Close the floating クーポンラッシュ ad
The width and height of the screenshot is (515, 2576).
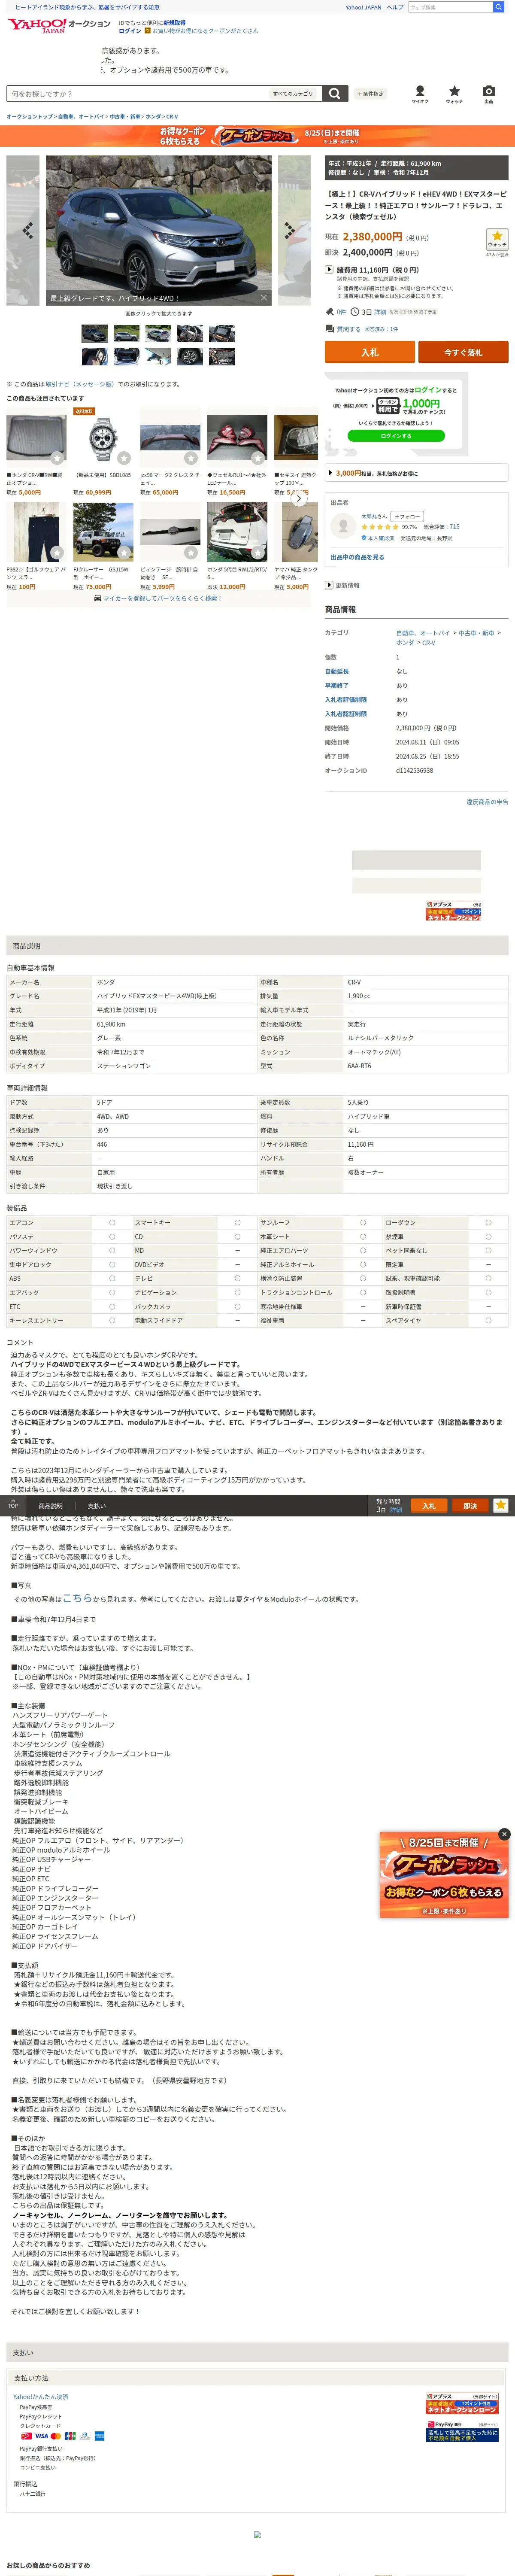[x=504, y=1834]
